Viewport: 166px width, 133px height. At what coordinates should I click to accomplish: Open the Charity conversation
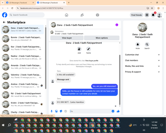pos(22,112)
